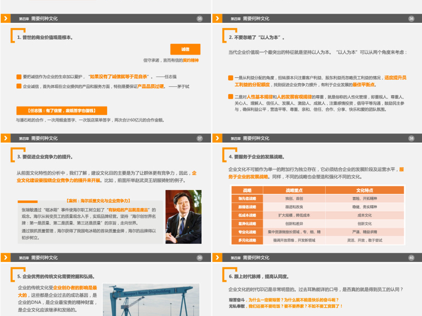Image resolution: width=422 pixels, height=316 pixels.
Task: Click the '战略' table header cell
Action: pos(247,190)
